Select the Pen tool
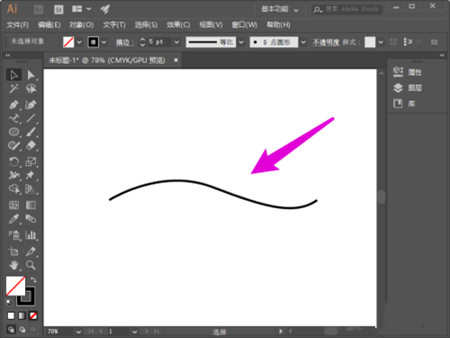 pyautogui.click(x=13, y=105)
